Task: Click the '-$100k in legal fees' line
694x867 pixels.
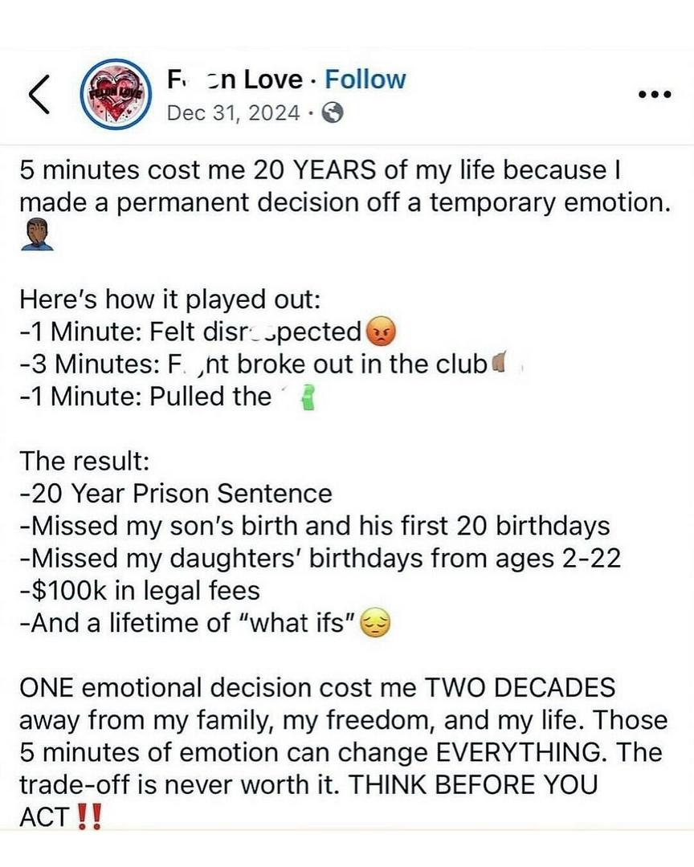Action: (140, 591)
